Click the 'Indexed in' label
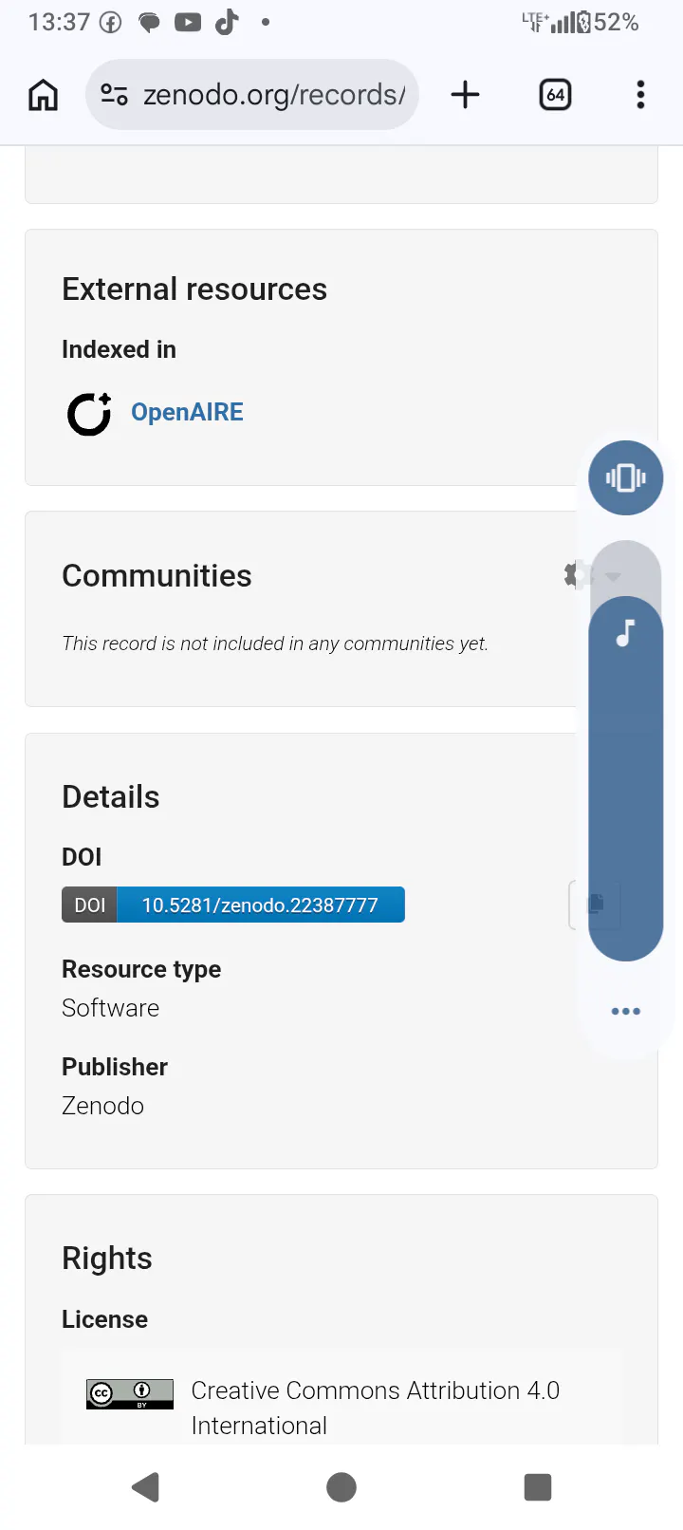 [119, 349]
